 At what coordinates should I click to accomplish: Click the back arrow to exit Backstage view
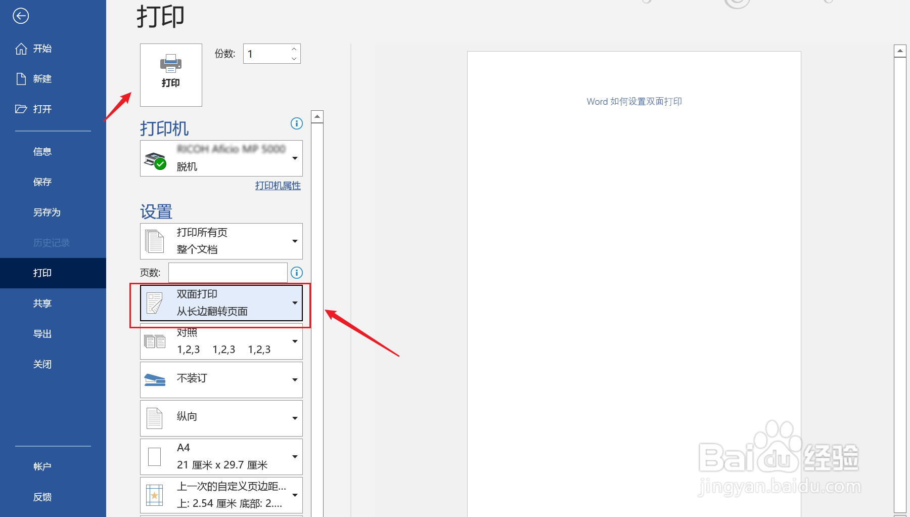[21, 16]
